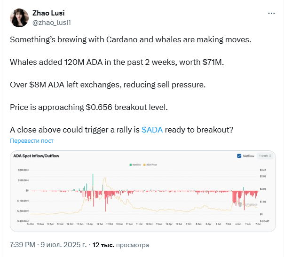Click the "$200.00M" left axis label
This screenshot has width=284, height=257.
24,170
